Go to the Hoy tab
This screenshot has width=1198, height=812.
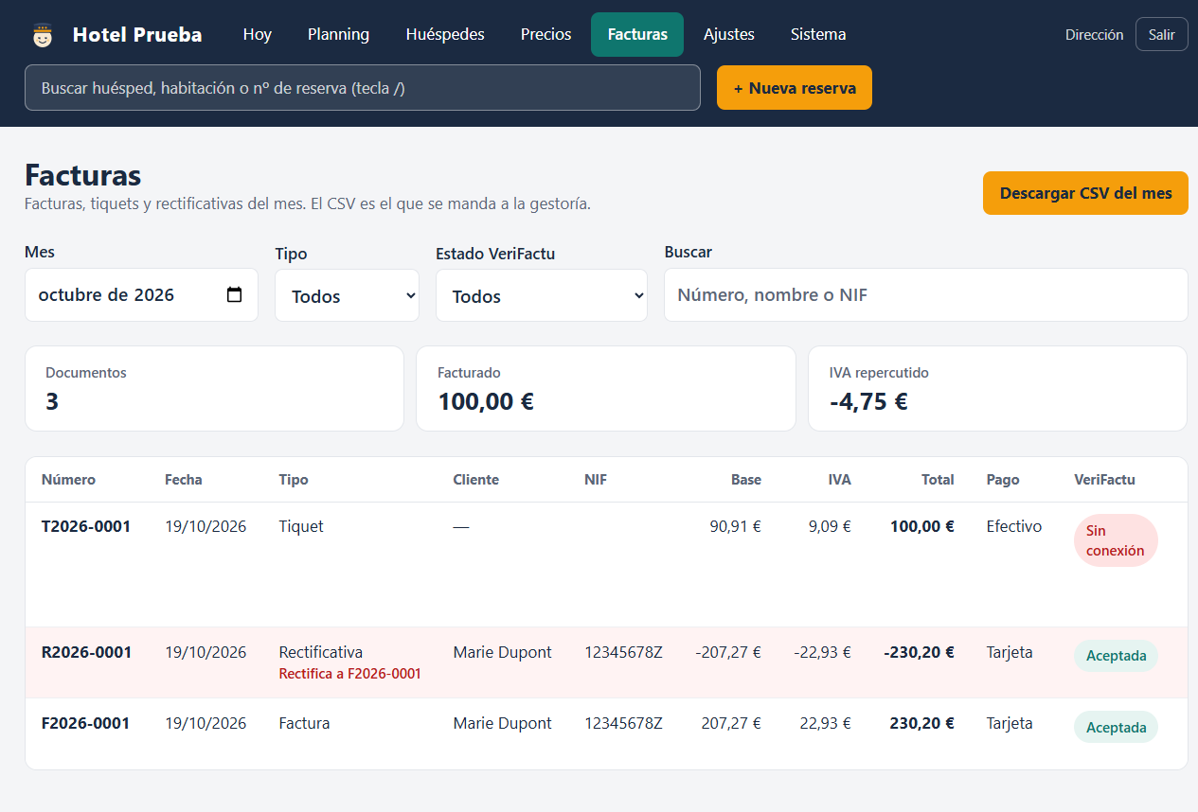[258, 34]
